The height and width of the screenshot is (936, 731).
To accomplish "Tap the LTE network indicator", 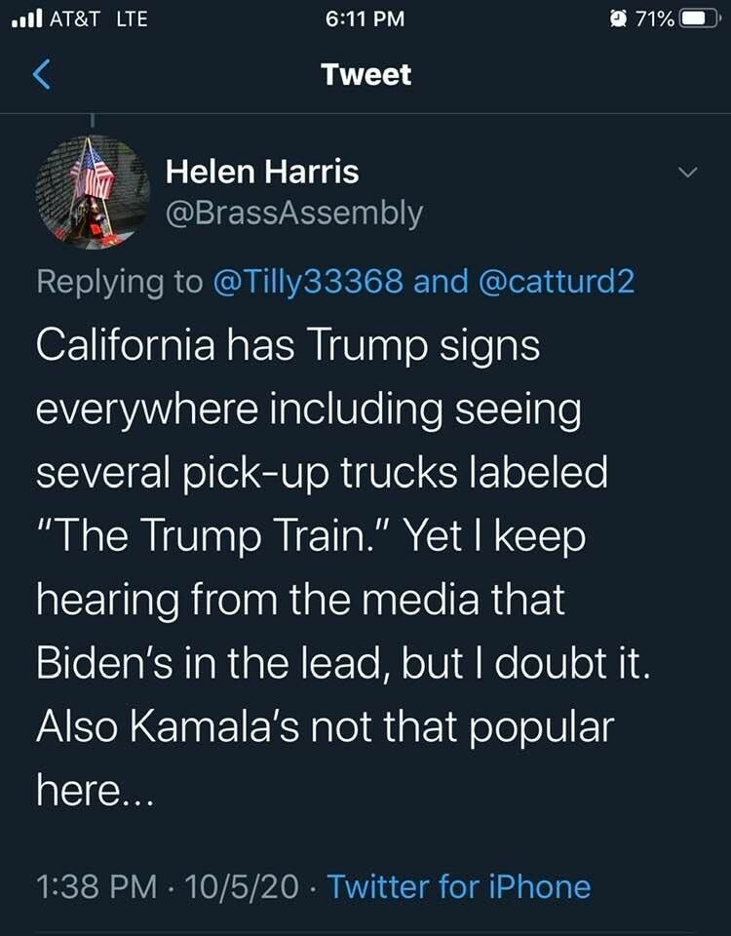I will [x=132, y=19].
